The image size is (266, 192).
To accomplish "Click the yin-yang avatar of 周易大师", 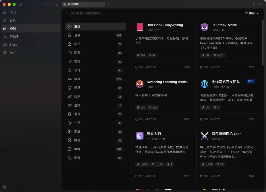I will point(140,136).
